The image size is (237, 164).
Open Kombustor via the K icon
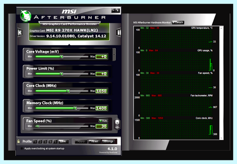20,32
